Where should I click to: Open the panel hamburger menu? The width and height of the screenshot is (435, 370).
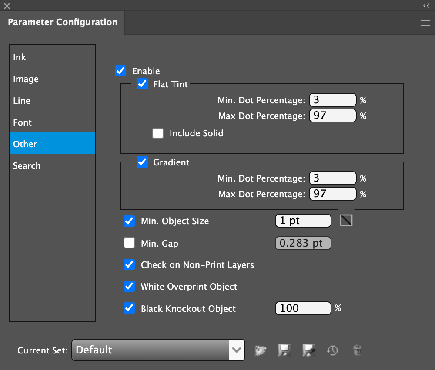pos(425,23)
